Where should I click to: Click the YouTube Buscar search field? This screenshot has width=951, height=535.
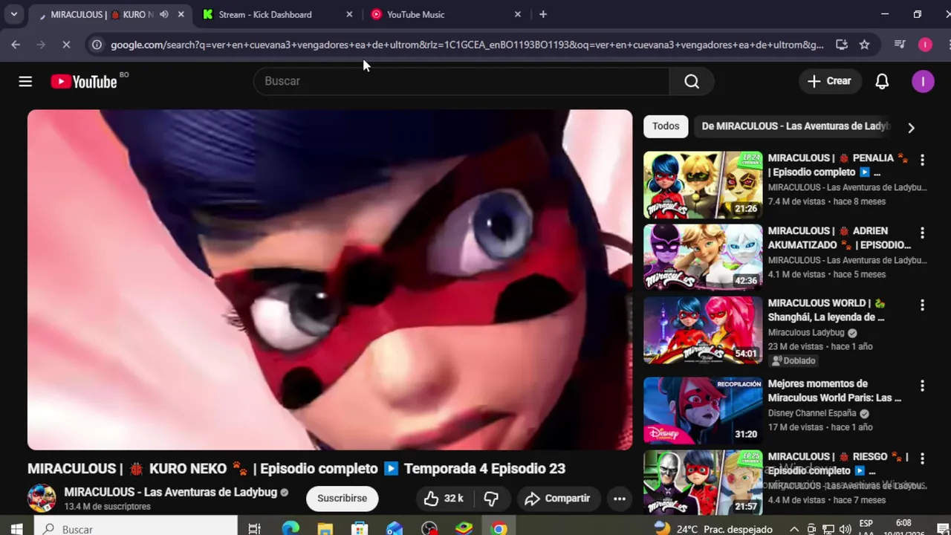coord(461,81)
